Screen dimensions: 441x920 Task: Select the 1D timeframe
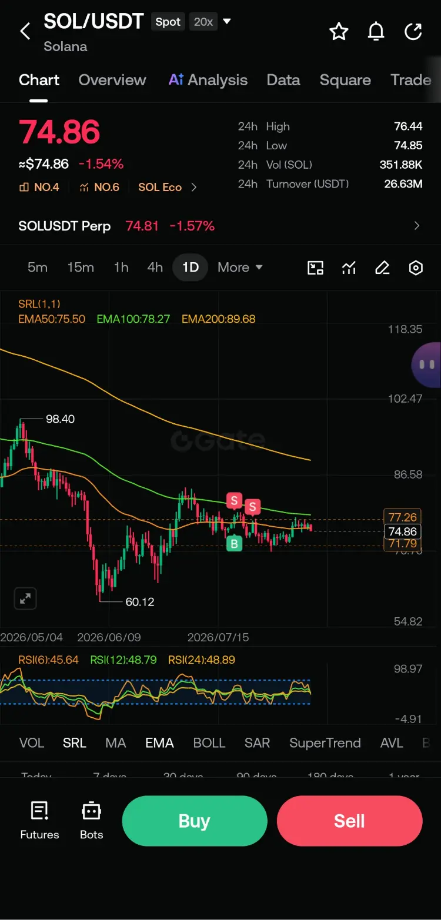[191, 267]
